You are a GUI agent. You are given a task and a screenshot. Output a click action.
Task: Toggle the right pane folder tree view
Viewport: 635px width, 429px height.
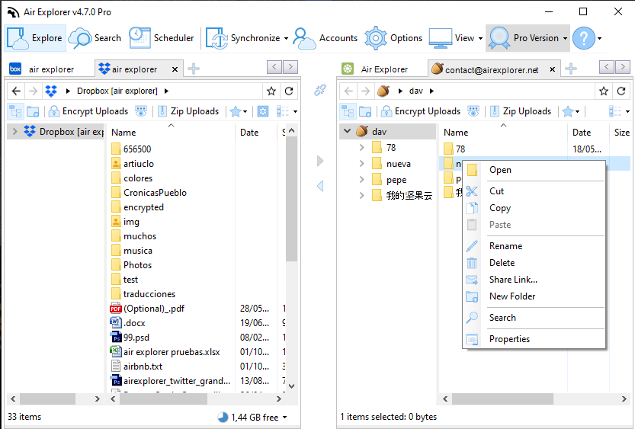pyautogui.click(x=348, y=111)
